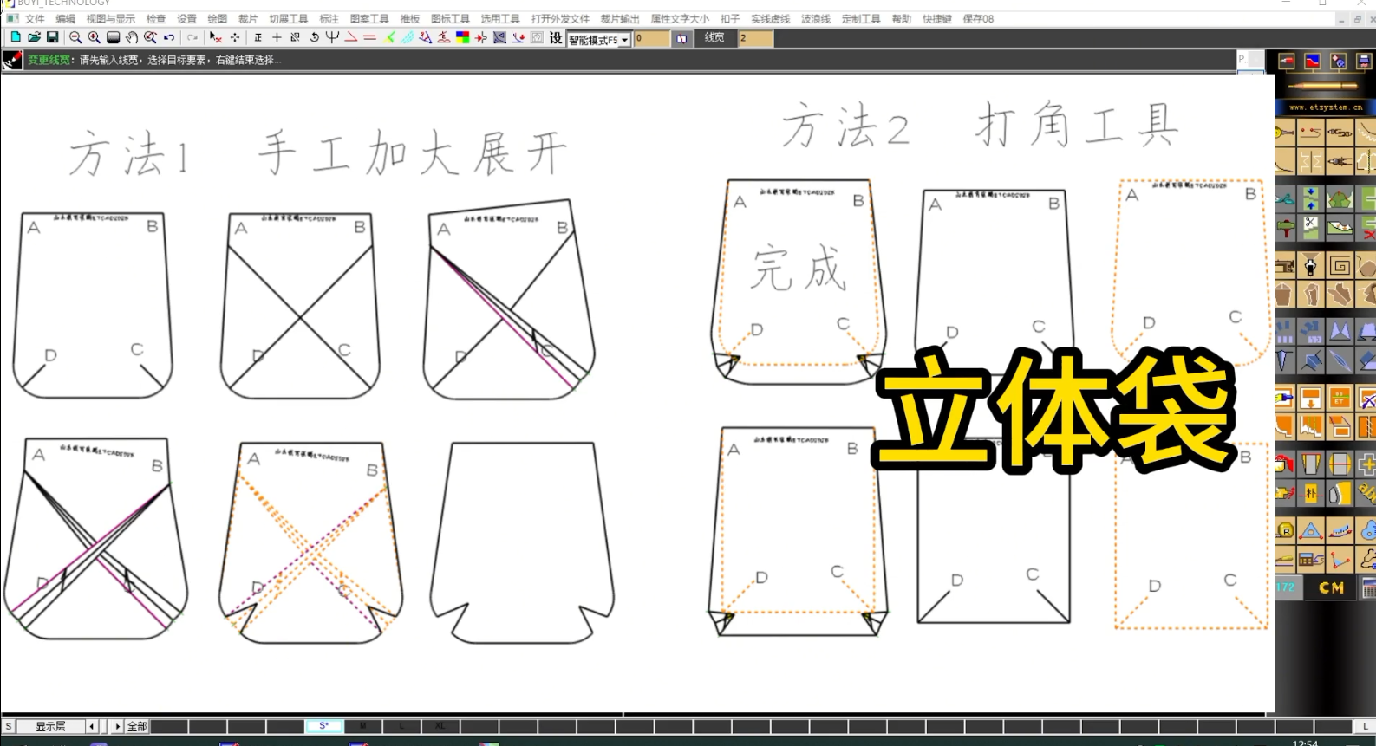Select the hand pan tool
The width and height of the screenshot is (1376, 746).
132,37
